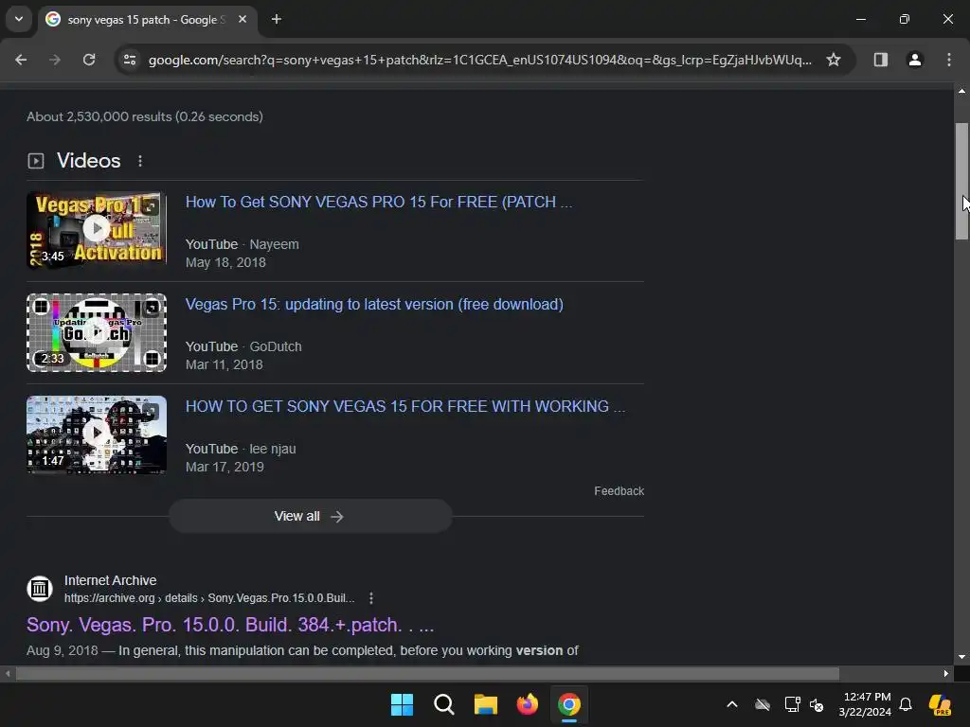Open the Windows Start menu

tap(402, 704)
